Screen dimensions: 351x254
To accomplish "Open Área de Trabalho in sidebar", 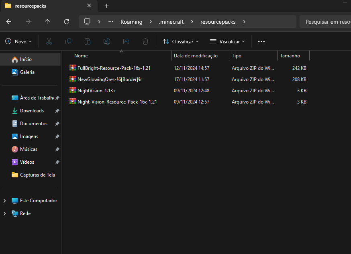I will pos(31,98).
